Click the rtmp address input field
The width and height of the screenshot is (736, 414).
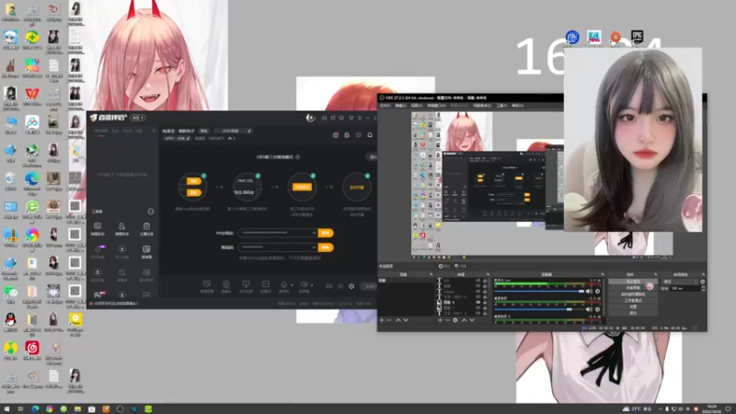(x=278, y=233)
